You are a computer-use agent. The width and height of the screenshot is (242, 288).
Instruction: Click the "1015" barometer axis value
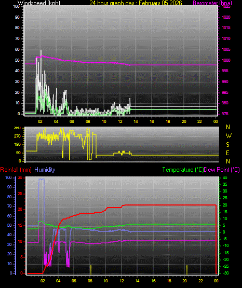click(x=226, y=28)
